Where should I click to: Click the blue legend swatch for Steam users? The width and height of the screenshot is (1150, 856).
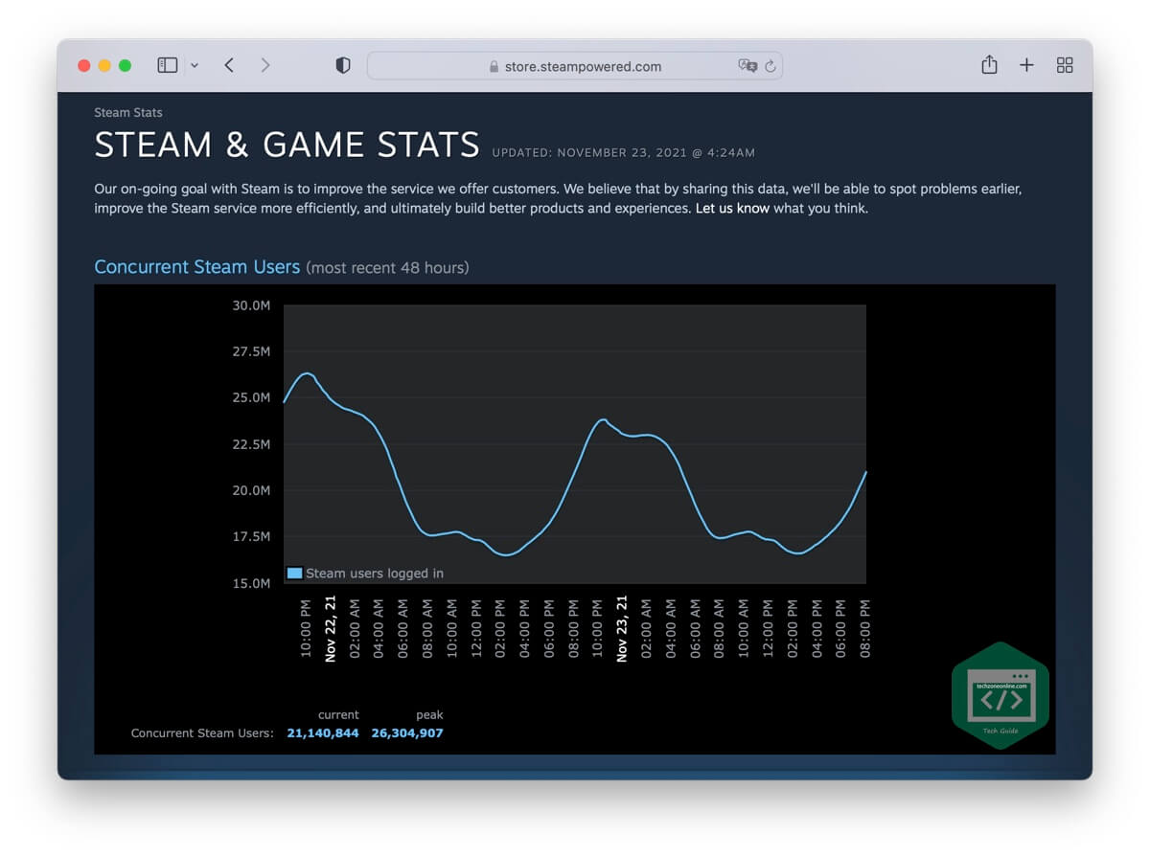click(295, 573)
